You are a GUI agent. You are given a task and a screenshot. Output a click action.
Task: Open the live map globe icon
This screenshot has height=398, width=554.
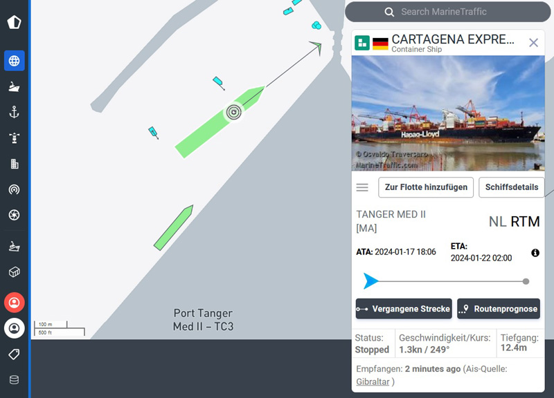(x=14, y=61)
